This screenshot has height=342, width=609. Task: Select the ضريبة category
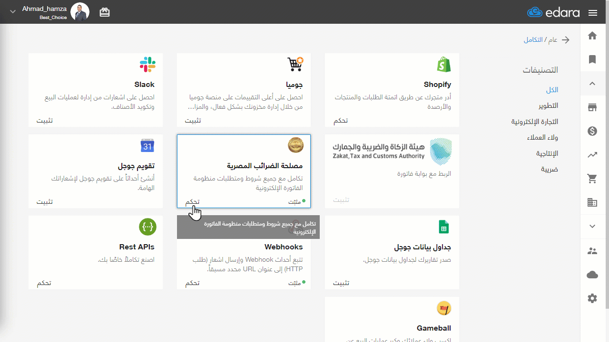[x=550, y=169]
